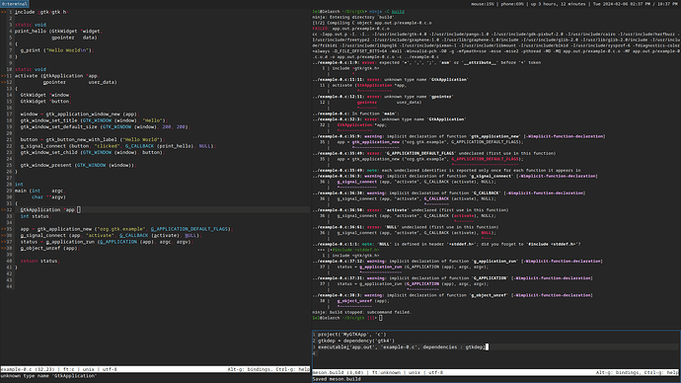681x383 pixels.
Task: Select the gutter warning marker at line 37
Action: [4, 242]
